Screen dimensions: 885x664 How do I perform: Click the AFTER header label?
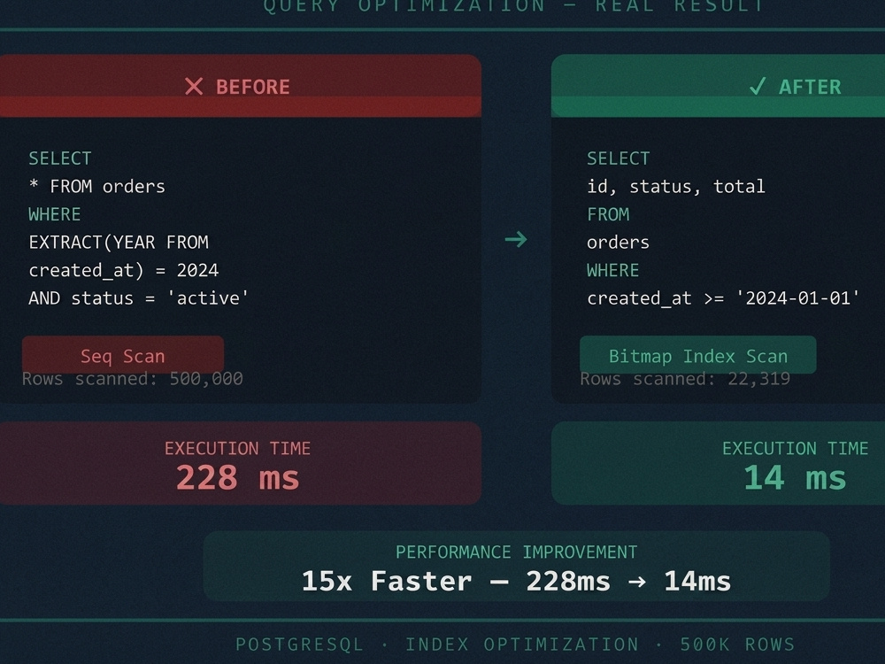tap(810, 87)
